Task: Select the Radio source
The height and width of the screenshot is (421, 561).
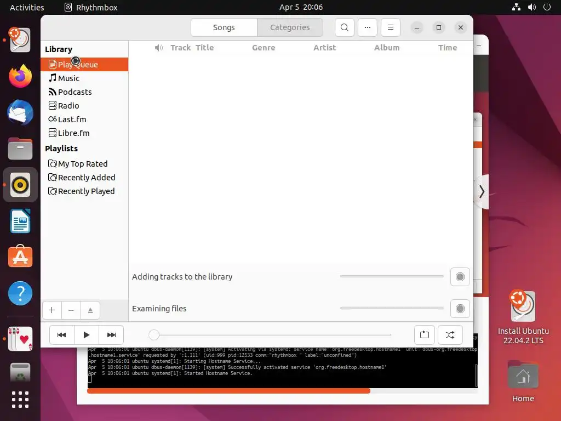Action: pyautogui.click(x=84, y=106)
